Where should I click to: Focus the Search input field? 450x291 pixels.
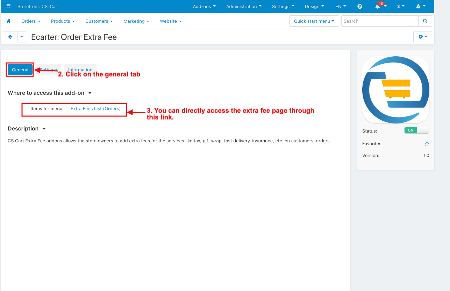380,21
